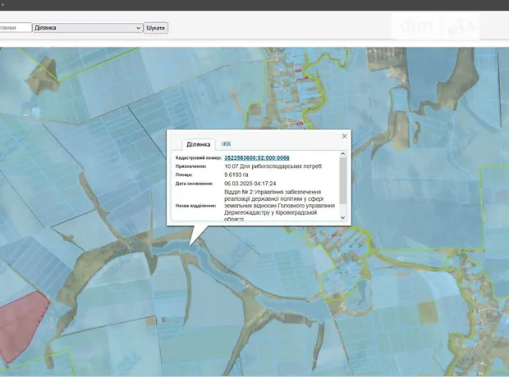Open the Ділянка search type dropdown
Viewport: 509px width, 377px height.
(x=87, y=28)
